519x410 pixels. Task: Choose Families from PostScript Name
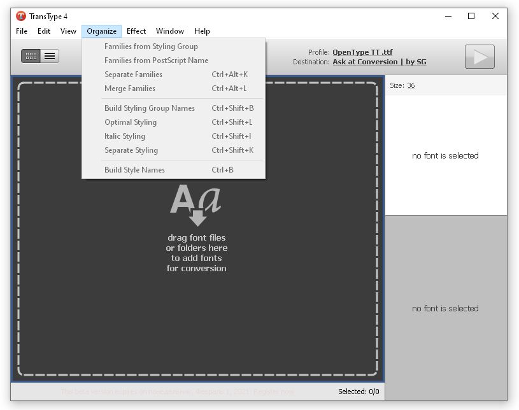point(173,60)
